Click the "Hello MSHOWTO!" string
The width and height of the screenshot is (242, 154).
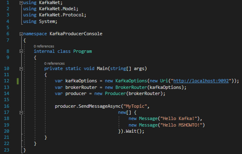[181, 125]
